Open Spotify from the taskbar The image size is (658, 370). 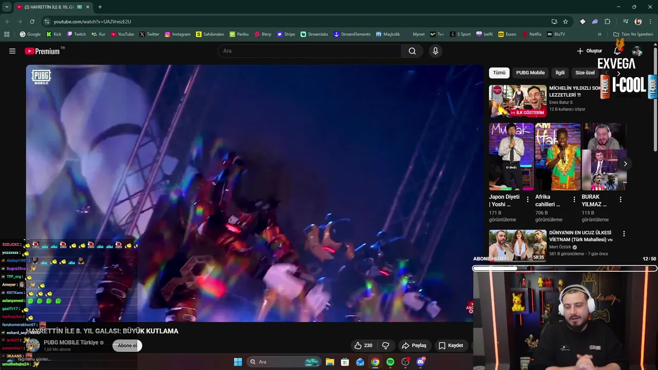click(x=390, y=362)
